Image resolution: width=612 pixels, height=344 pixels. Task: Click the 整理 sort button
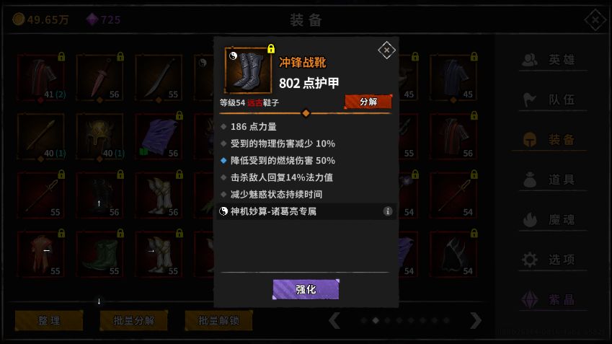49,321
